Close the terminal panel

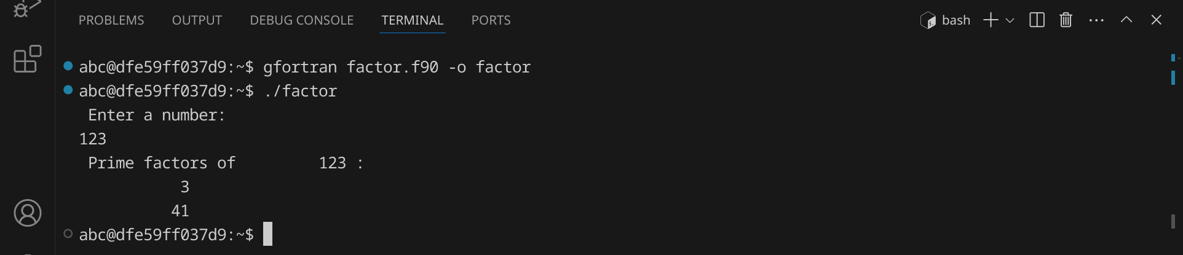(1156, 20)
